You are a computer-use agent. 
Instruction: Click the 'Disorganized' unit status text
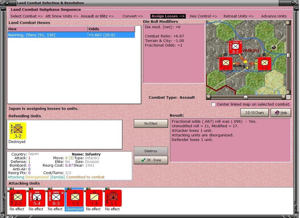[x=37, y=177]
